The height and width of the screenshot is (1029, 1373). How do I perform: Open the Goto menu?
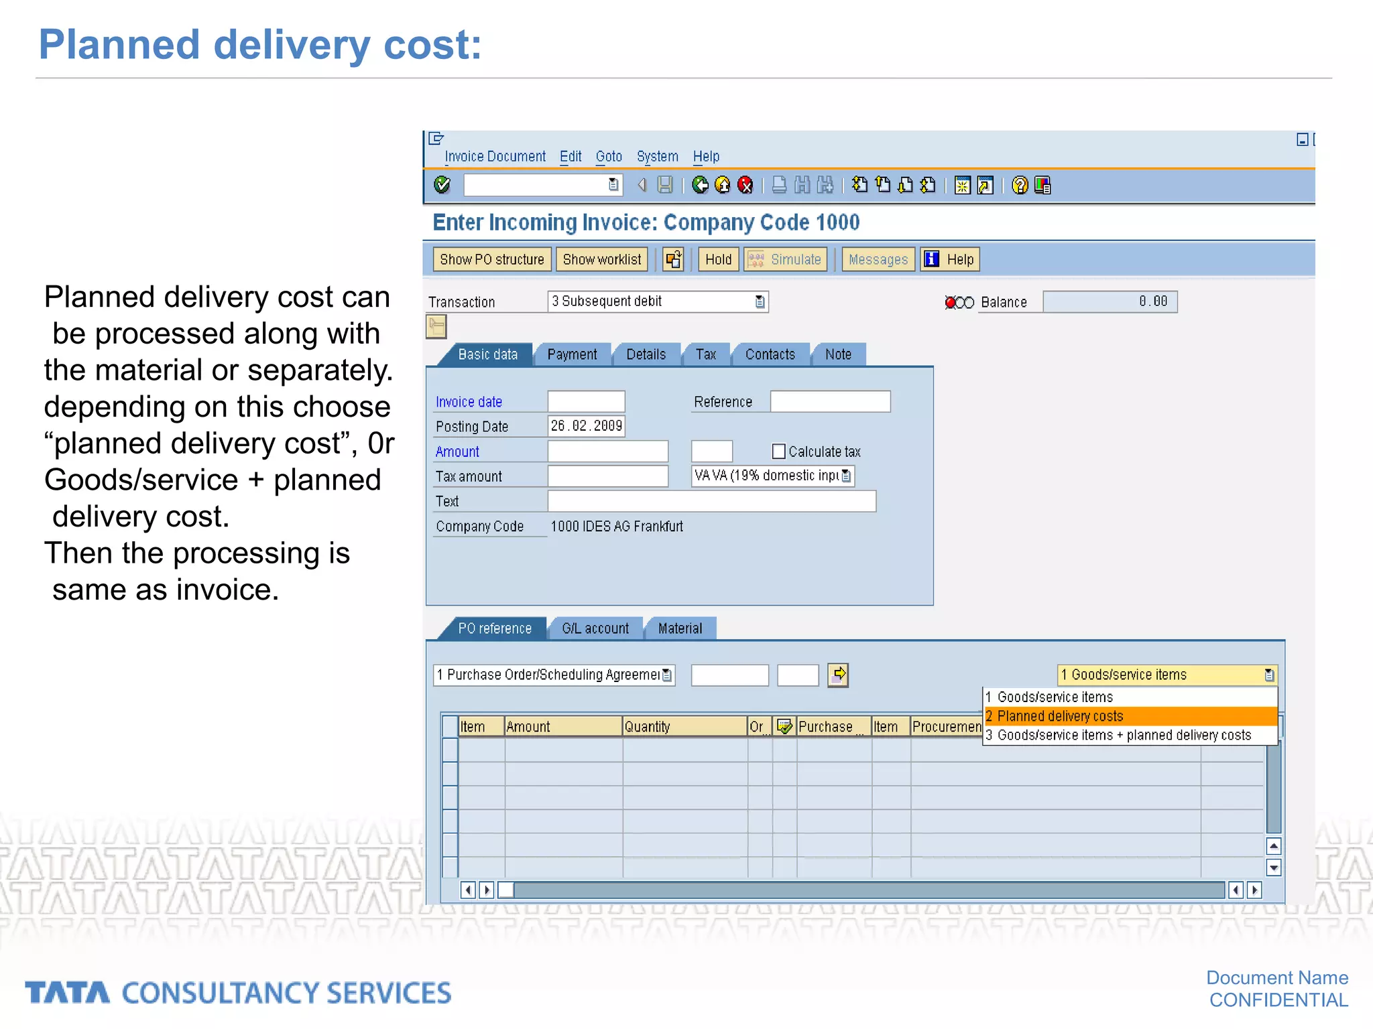click(x=609, y=156)
